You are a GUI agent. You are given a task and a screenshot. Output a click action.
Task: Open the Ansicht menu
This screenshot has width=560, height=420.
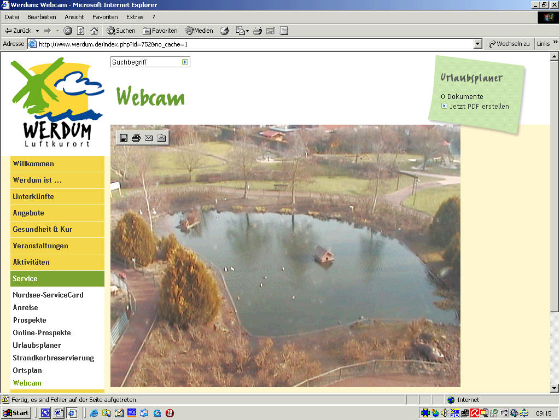74,17
